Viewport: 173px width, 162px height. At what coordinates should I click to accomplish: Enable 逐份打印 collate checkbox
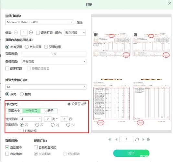38,33
